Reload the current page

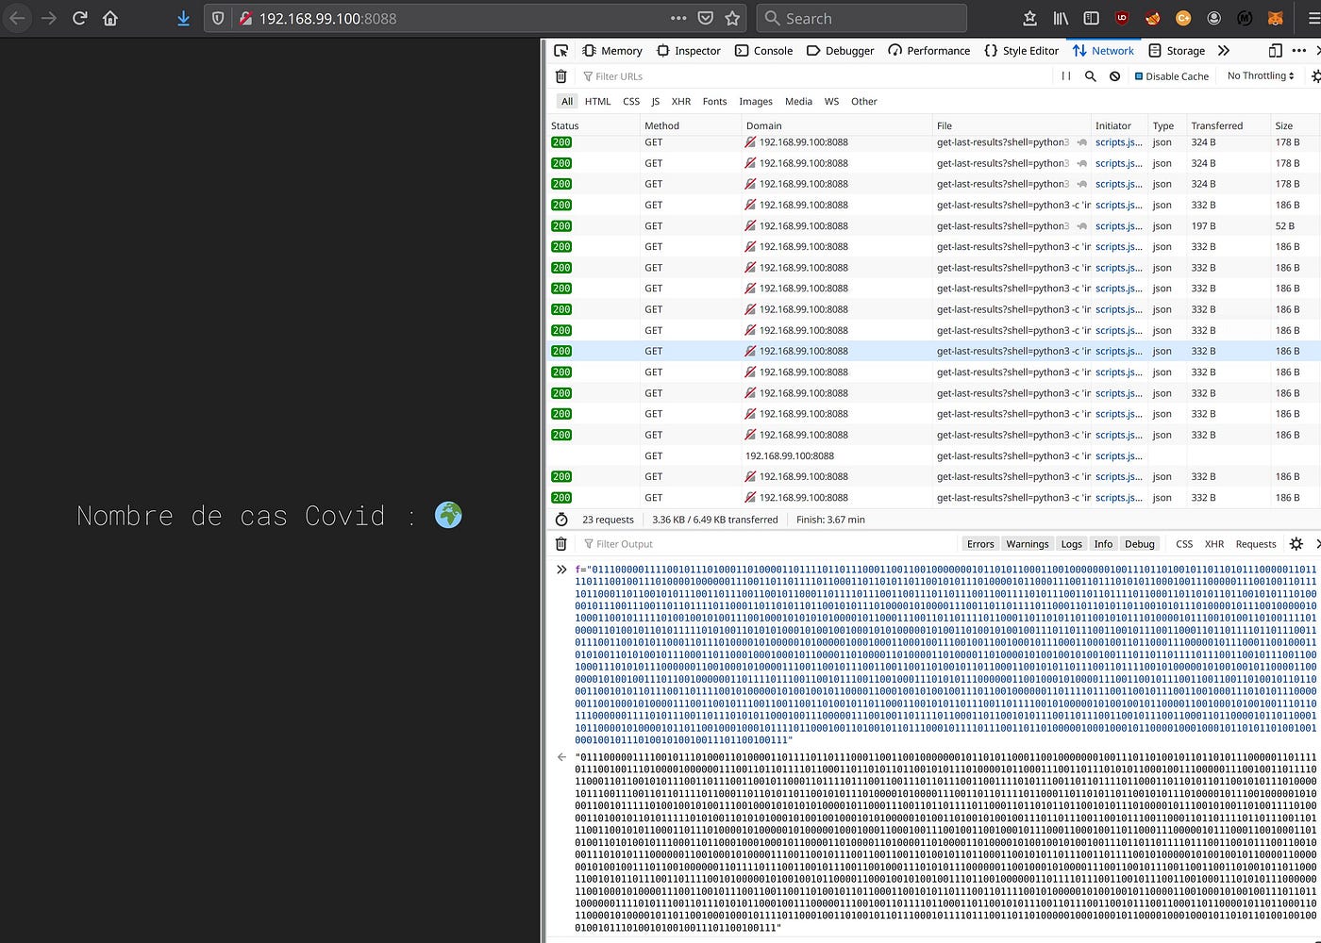coord(80,18)
